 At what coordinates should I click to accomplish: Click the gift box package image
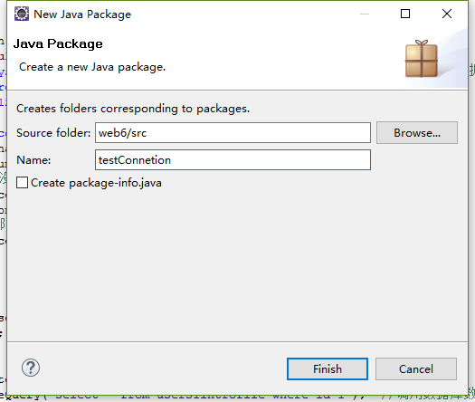point(422,59)
